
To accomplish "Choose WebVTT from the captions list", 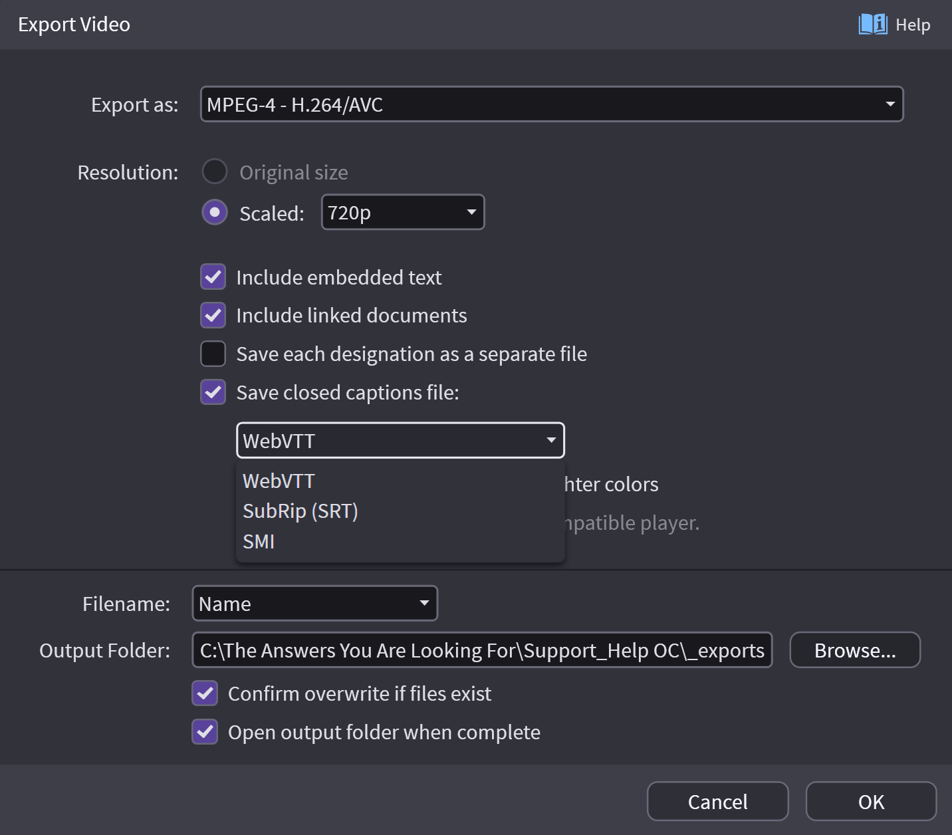I will pyautogui.click(x=279, y=481).
